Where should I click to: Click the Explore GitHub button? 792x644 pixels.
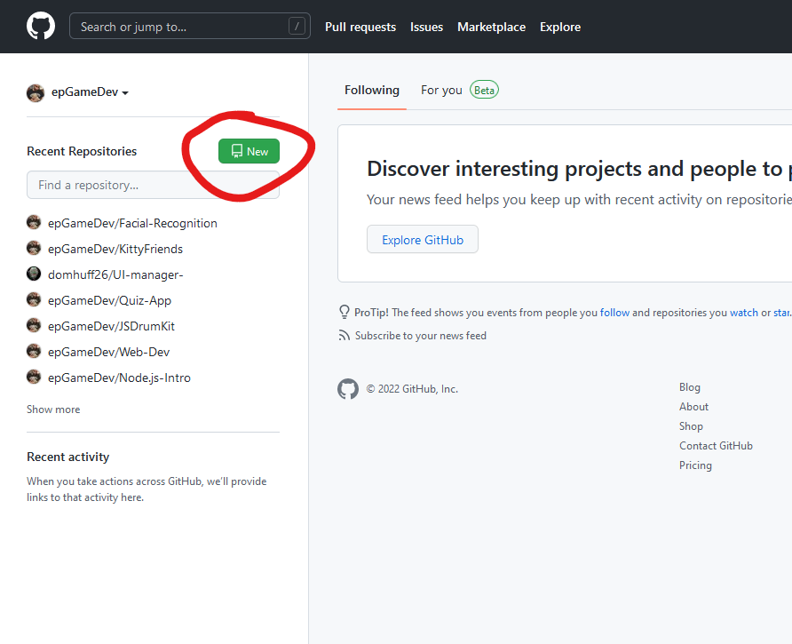click(422, 239)
